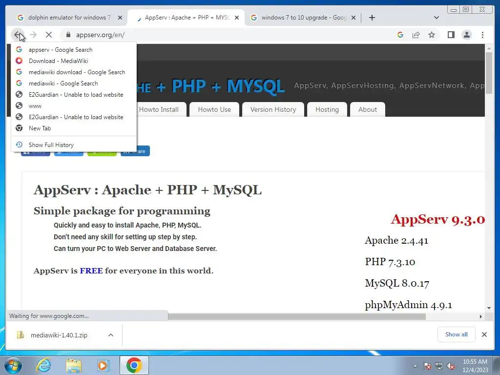Image resolution: width=500 pixels, height=375 pixels.
Task: Click the Google icon in address bar
Action: click(400, 35)
